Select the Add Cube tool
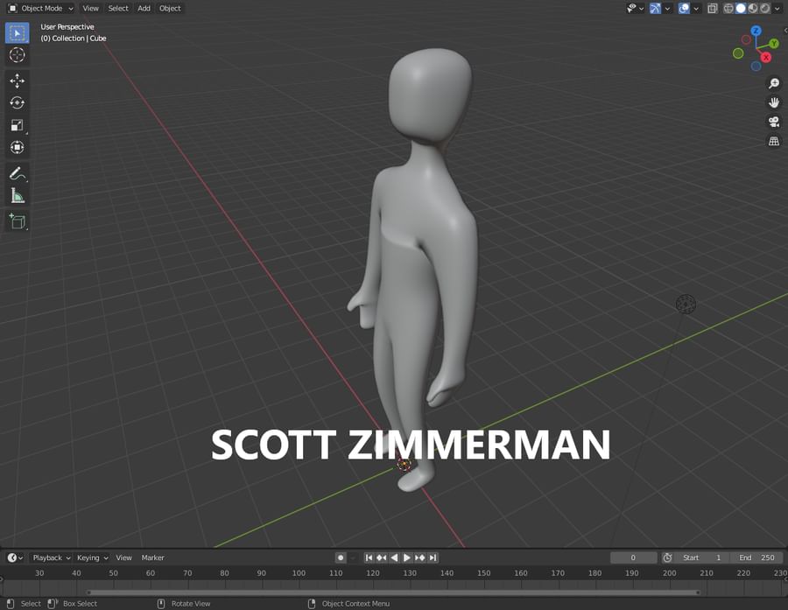The height and width of the screenshot is (610, 788). tap(18, 221)
